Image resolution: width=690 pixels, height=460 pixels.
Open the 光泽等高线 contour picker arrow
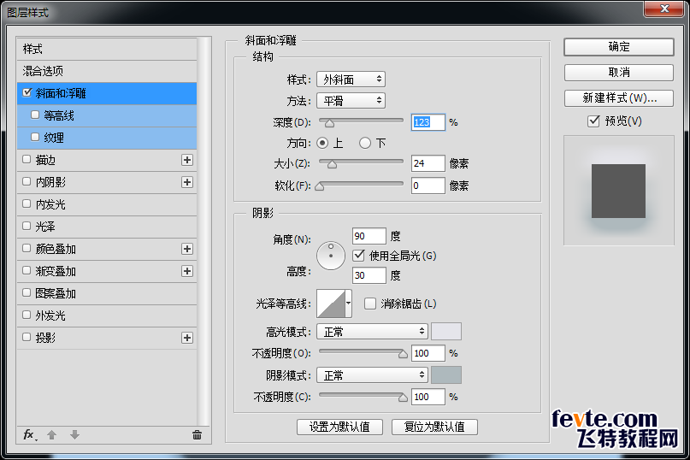(349, 304)
